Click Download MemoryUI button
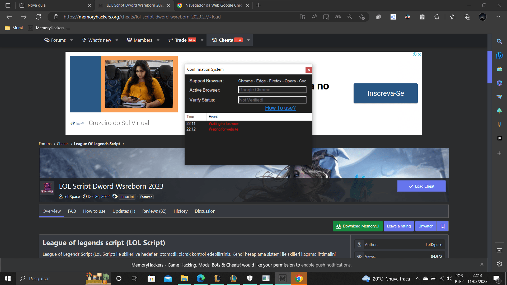The width and height of the screenshot is (507, 285). 358,226
